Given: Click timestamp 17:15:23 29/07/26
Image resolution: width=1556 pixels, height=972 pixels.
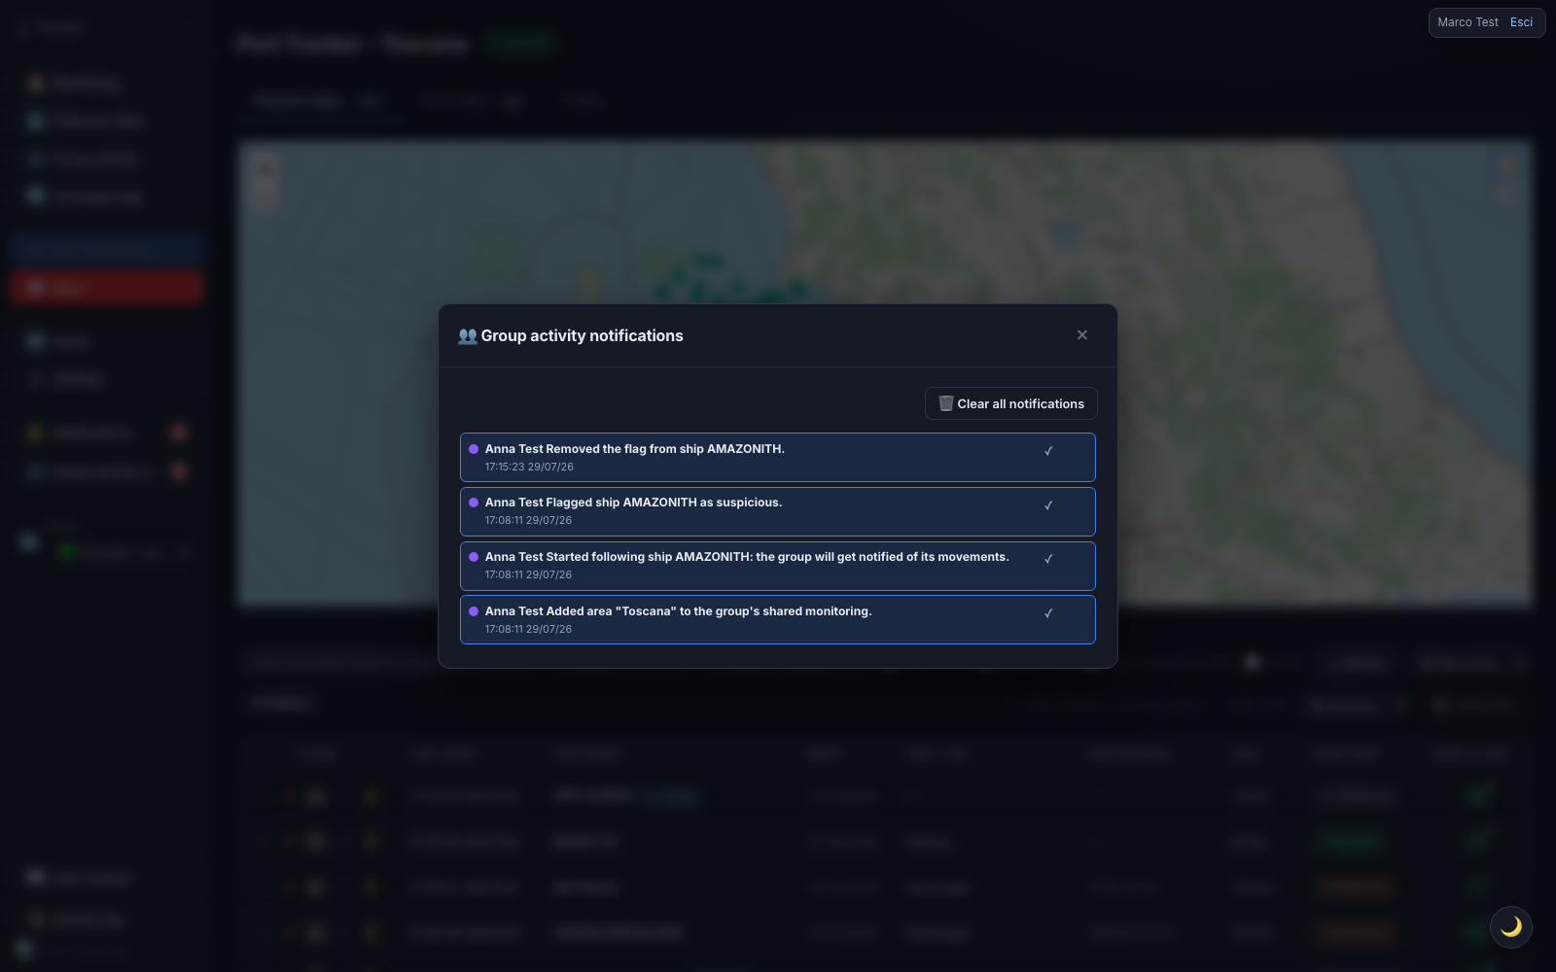Looking at the screenshot, I should [529, 467].
